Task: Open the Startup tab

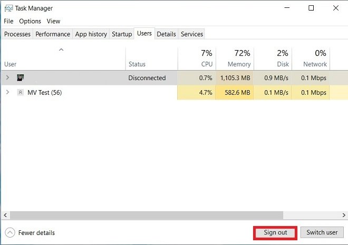Action: [x=122, y=34]
